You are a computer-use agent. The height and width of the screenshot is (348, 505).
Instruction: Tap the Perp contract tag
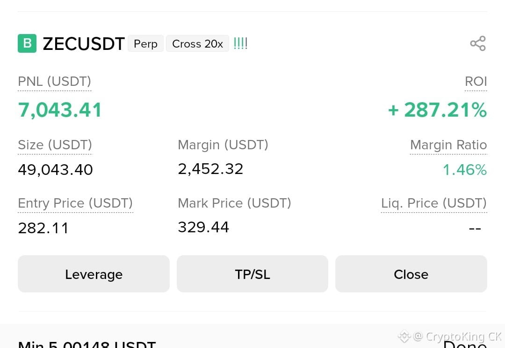click(145, 43)
